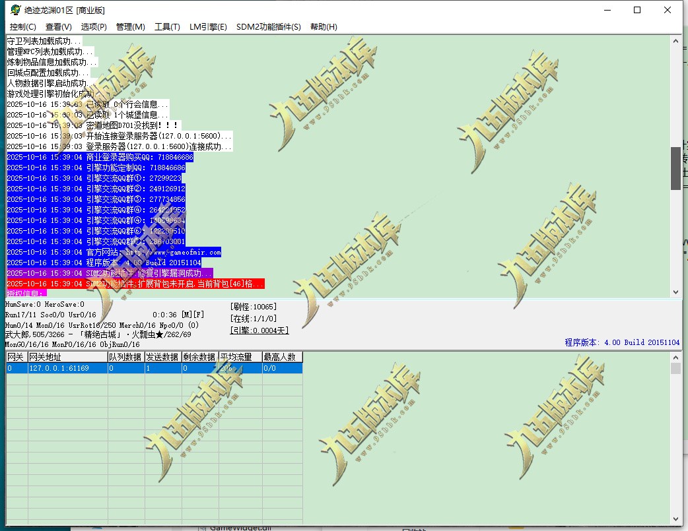Image resolution: width=688 pixels, height=531 pixels.
Task: Click the [引擎:0.0004天] underlined text
Action: 259,330
